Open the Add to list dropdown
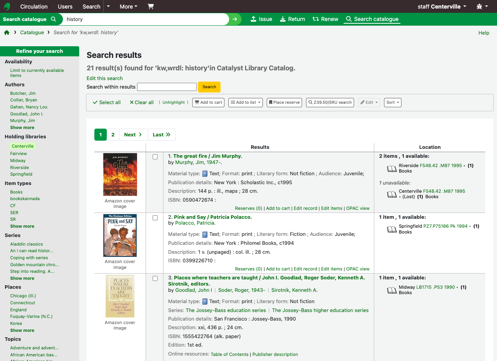This screenshot has height=361, width=497. (245, 103)
